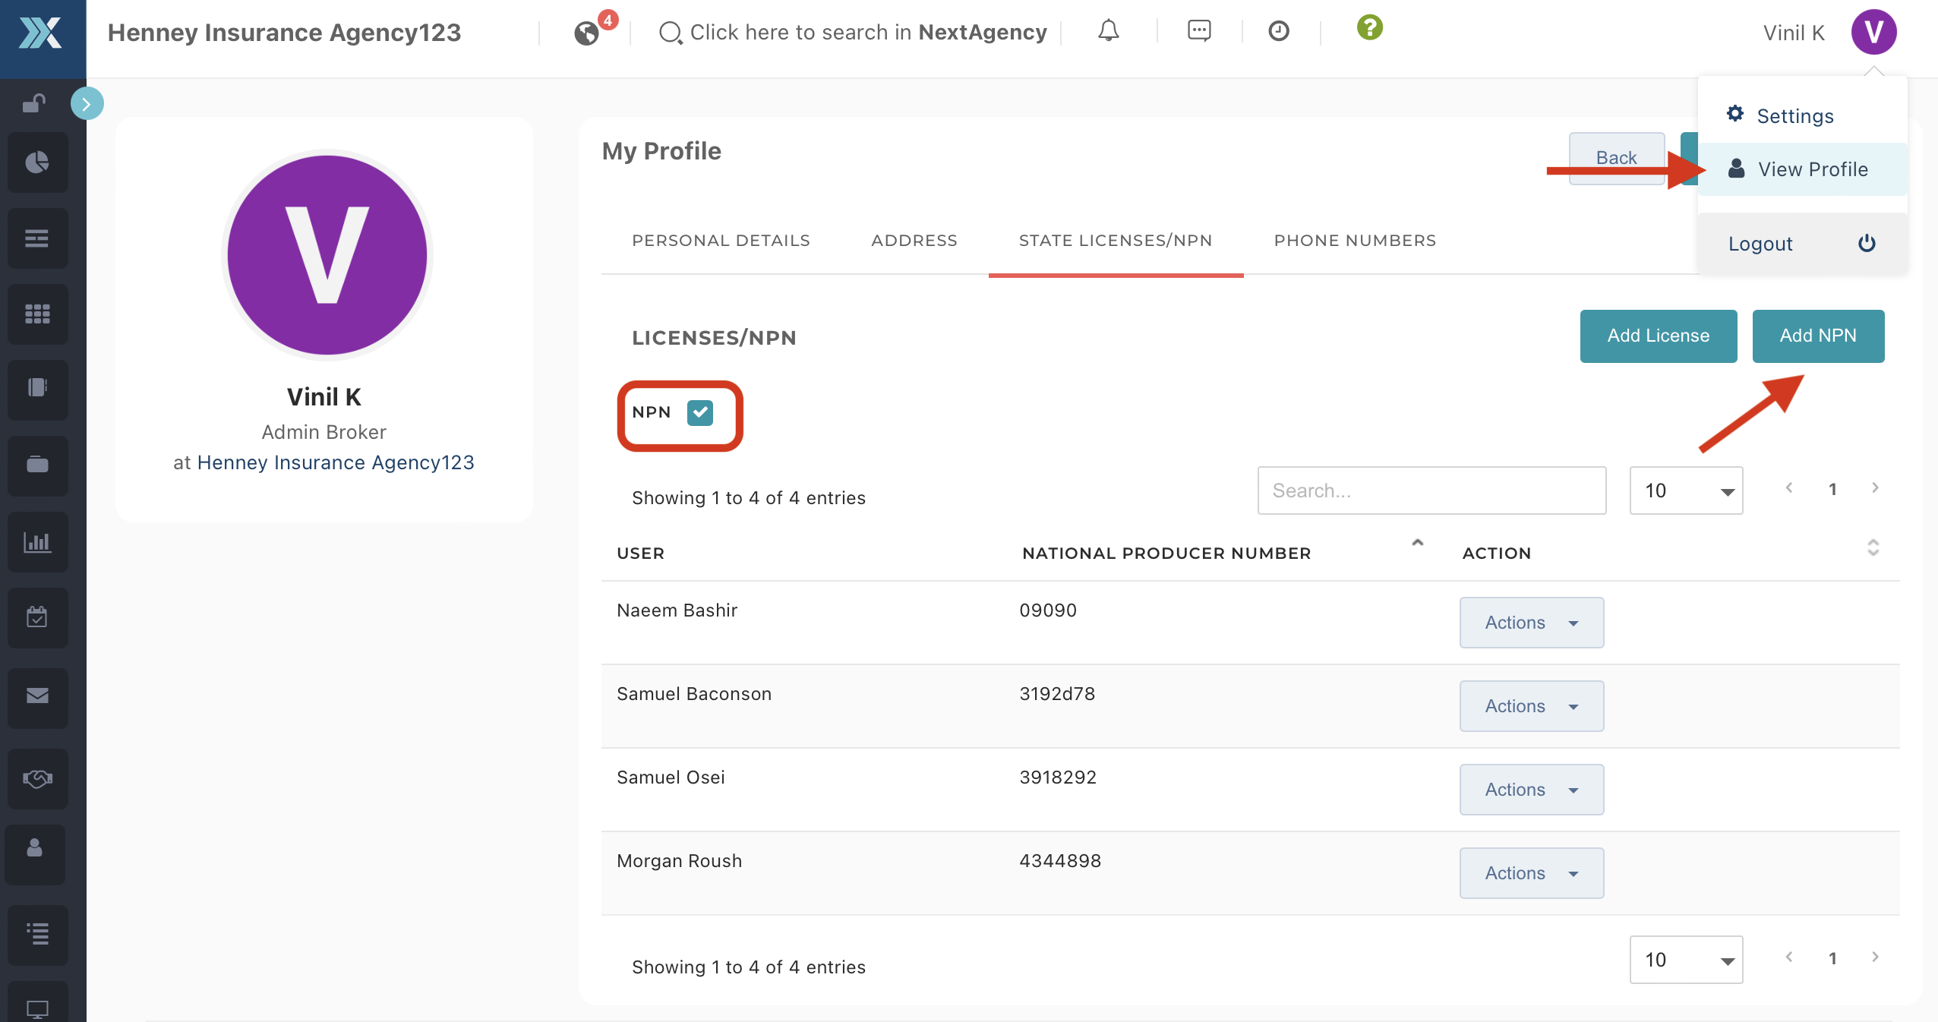Uncheck the NPN checkbox

(699, 412)
